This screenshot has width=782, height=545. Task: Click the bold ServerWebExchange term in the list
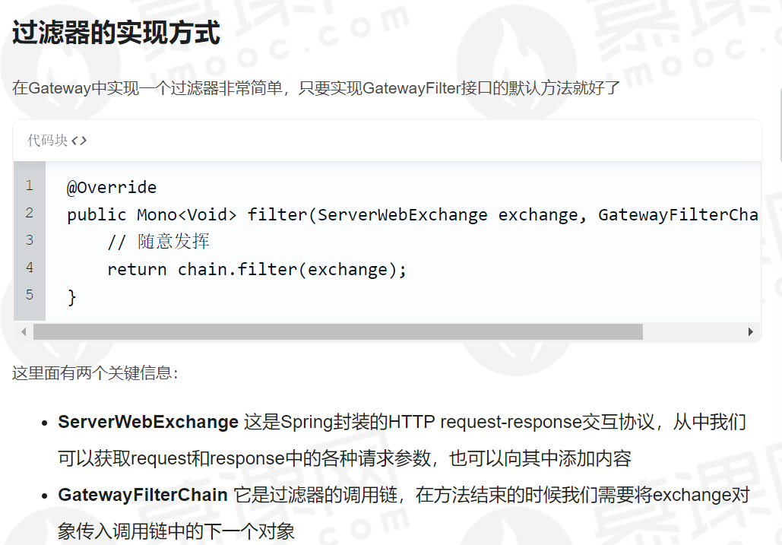coord(148,422)
